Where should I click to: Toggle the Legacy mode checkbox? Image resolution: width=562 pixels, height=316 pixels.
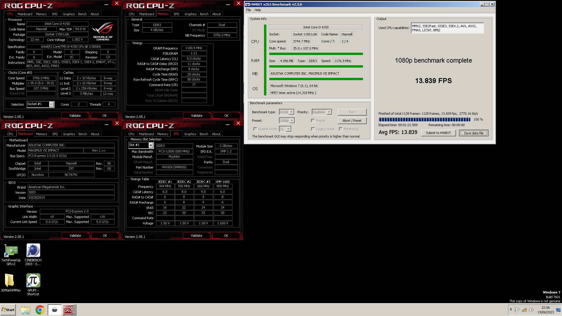313,129
